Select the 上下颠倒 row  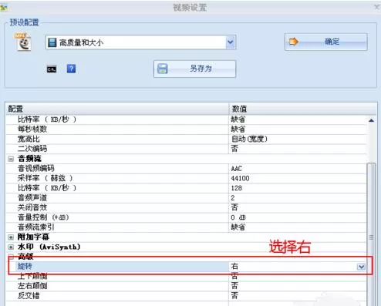tap(187, 276)
